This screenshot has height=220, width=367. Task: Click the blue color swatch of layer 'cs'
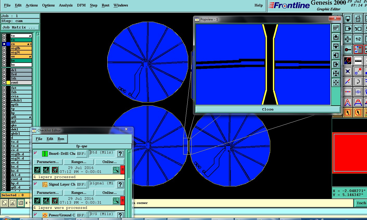coord(8,44)
